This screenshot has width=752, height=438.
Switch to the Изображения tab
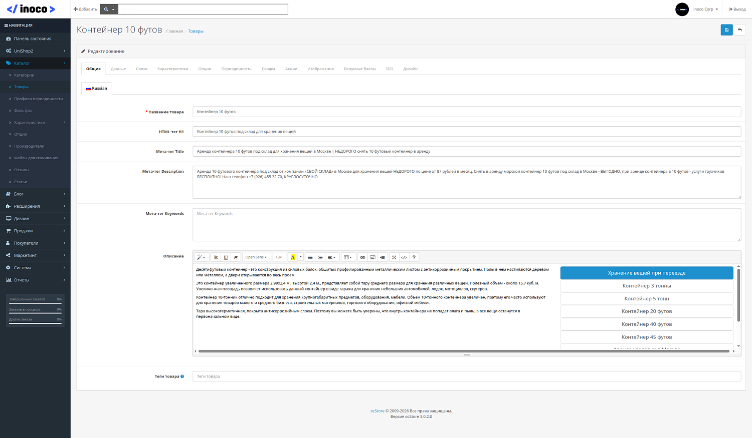(320, 69)
